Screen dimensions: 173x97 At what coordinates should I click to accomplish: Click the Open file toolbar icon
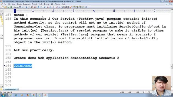pyautogui.click(x=5, y=7)
